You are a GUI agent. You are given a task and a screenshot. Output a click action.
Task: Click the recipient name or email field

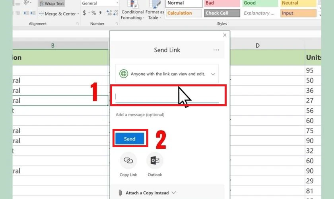(167, 97)
